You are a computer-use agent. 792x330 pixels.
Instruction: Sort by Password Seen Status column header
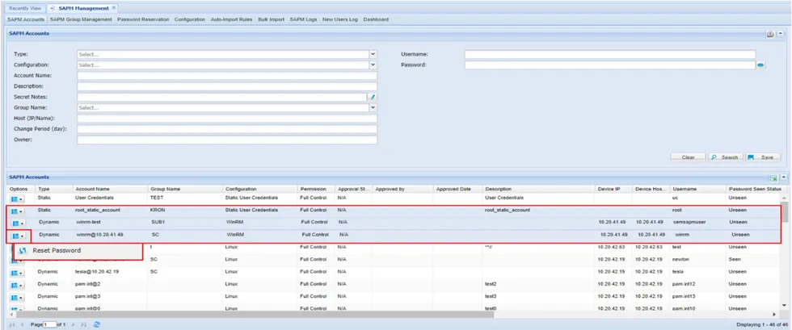click(x=754, y=189)
